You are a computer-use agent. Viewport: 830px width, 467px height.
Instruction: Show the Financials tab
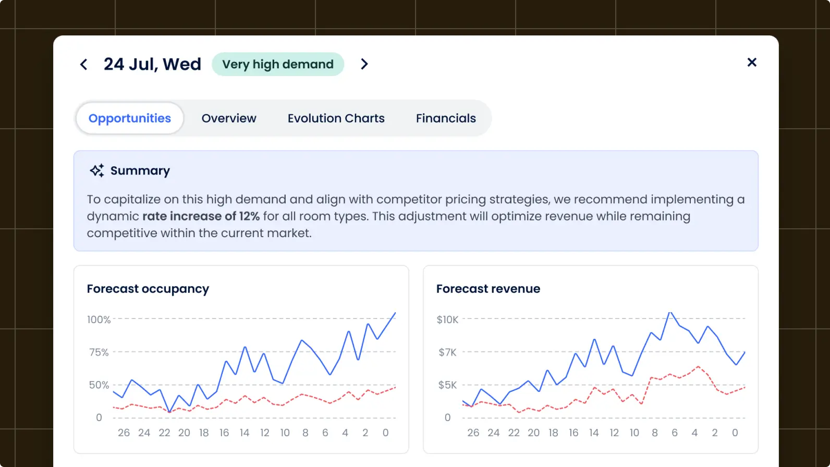446,118
